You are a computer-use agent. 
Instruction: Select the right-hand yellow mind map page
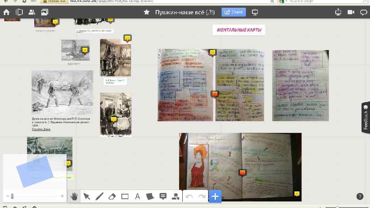click(240, 85)
